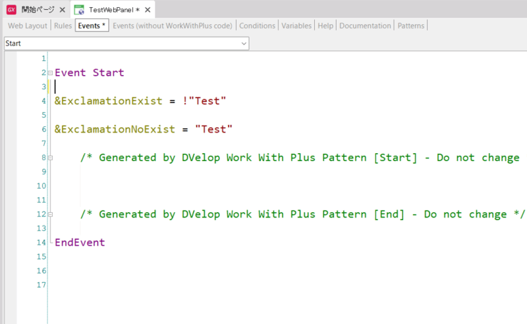Select Events (without WorkWithPlus code) tab
Screen dimensions: 527x324
point(173,26)
